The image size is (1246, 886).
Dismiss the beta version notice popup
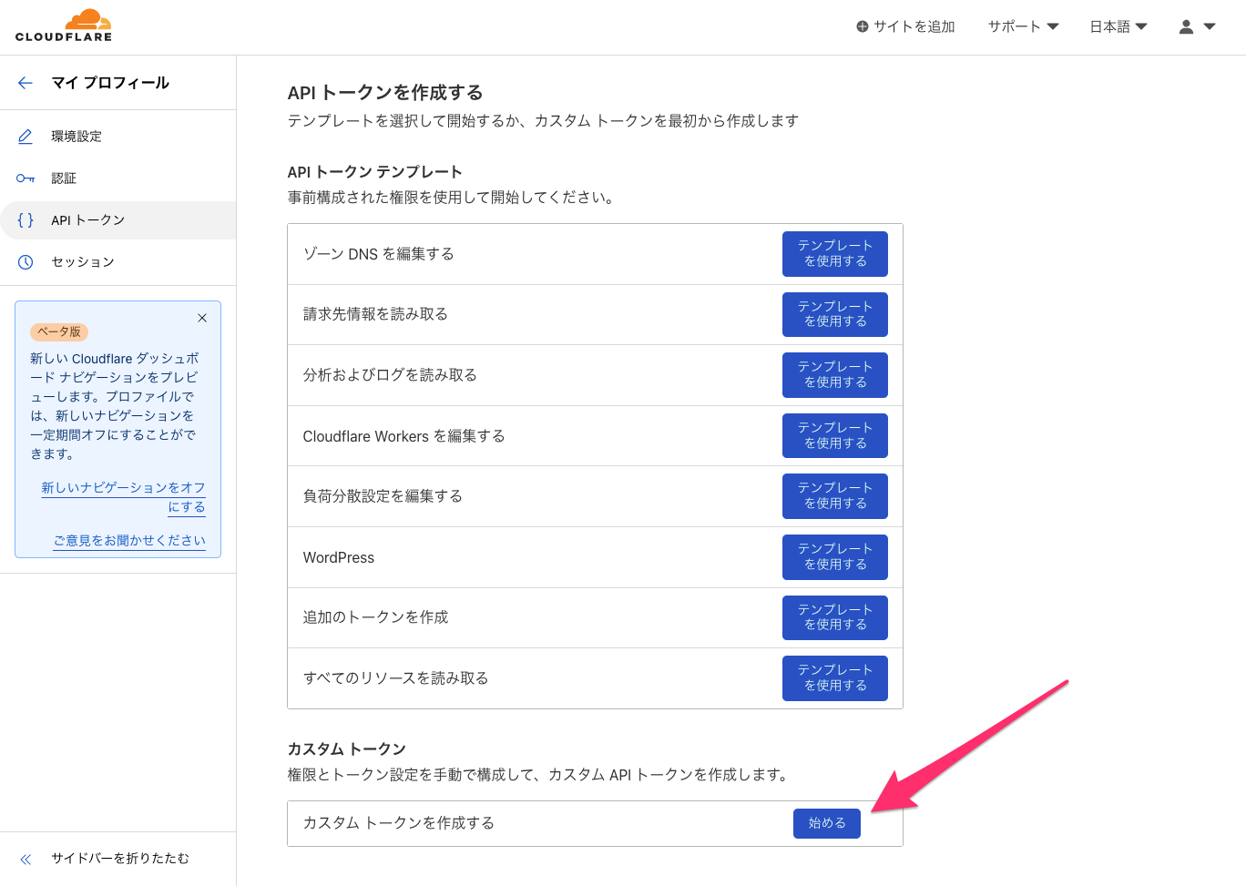202,318
